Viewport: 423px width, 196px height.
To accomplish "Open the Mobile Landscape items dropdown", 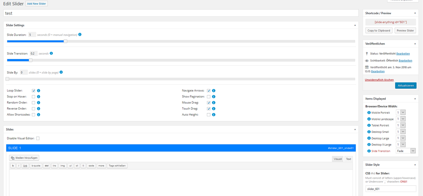I will (x=401, y=119).
